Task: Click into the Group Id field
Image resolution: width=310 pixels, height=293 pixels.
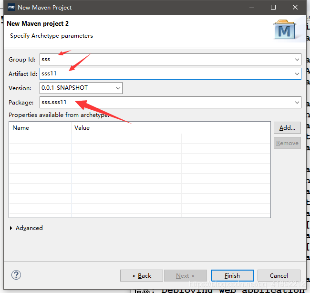Action: click(x=170, y=59)
